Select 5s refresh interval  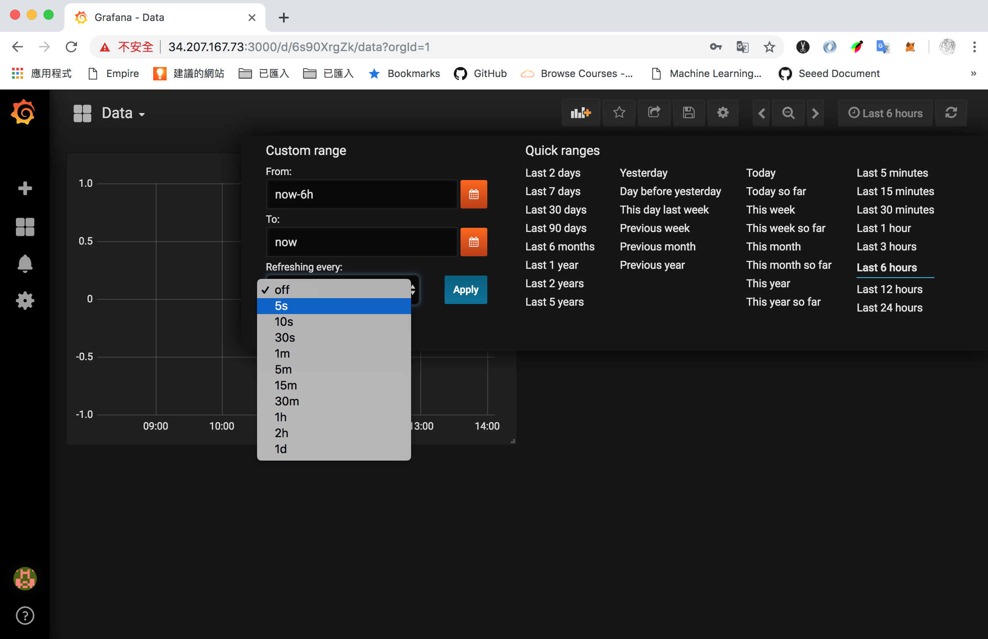click(334, 306)
